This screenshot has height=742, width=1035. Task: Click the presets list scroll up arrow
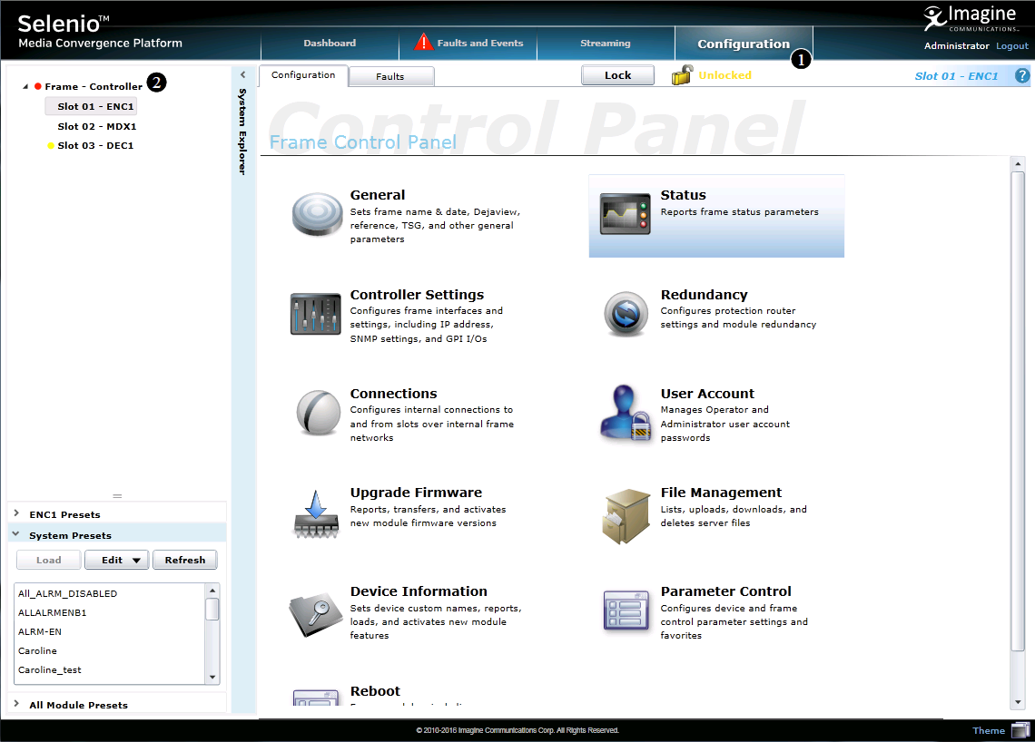pyautogui.click(x=212, y=591)
